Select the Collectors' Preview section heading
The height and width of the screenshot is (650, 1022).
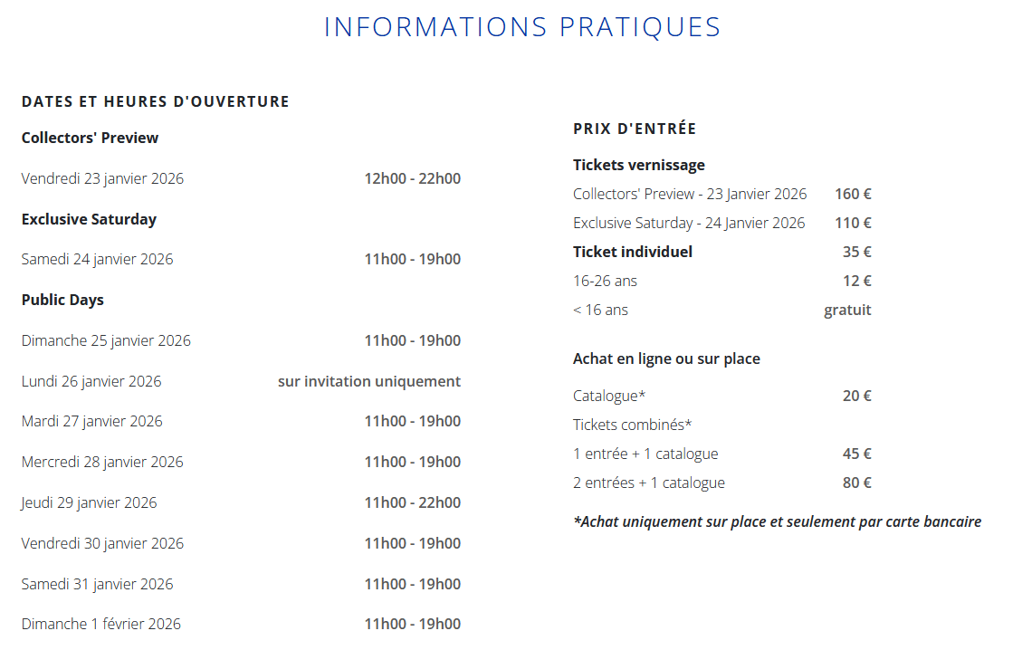click(x=90, y=138)
